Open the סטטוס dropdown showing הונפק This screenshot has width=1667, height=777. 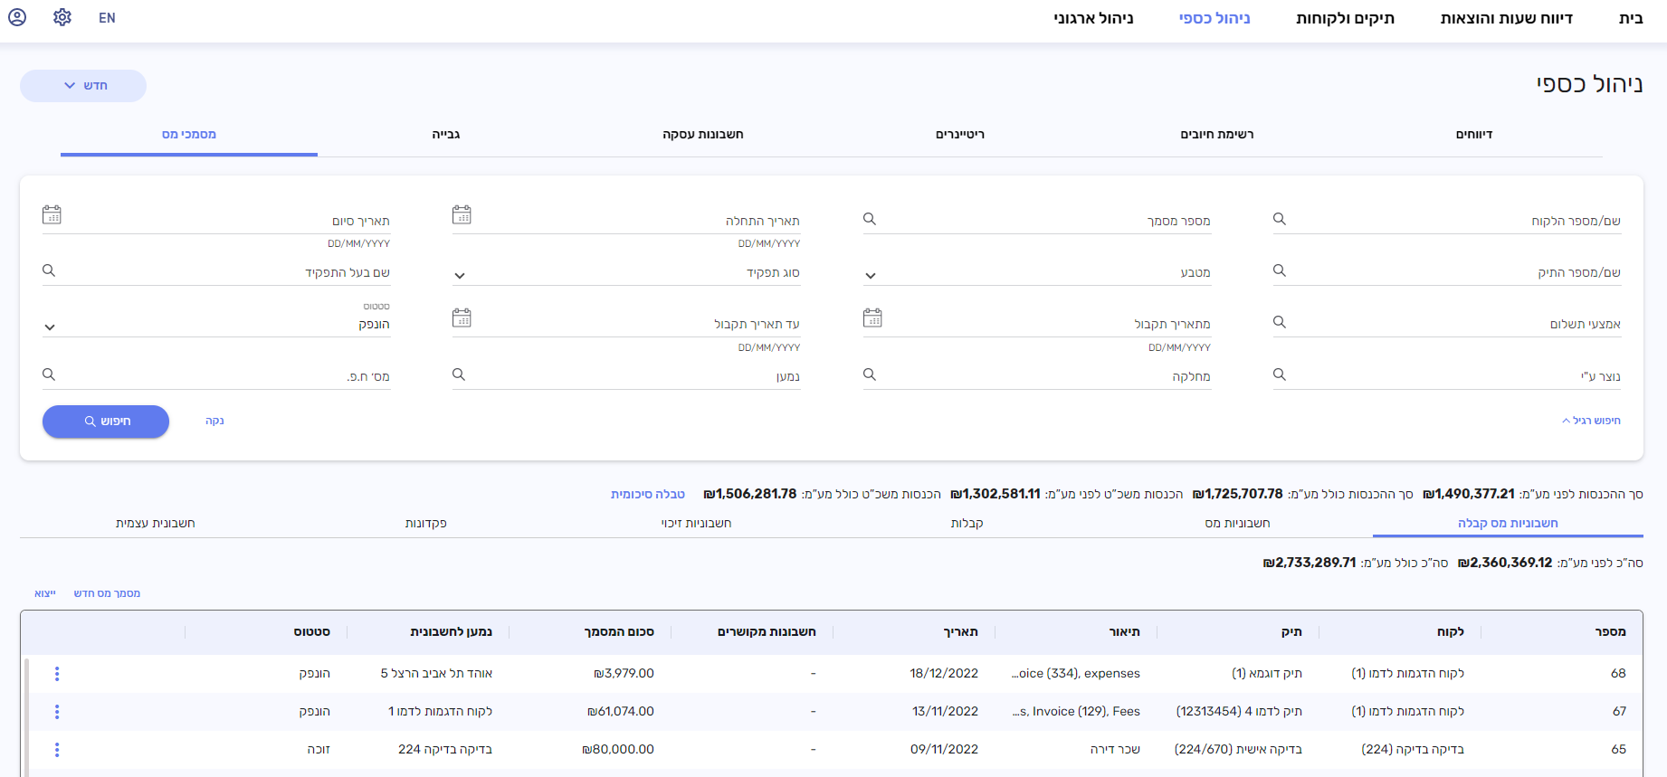[x=50, y=327]
